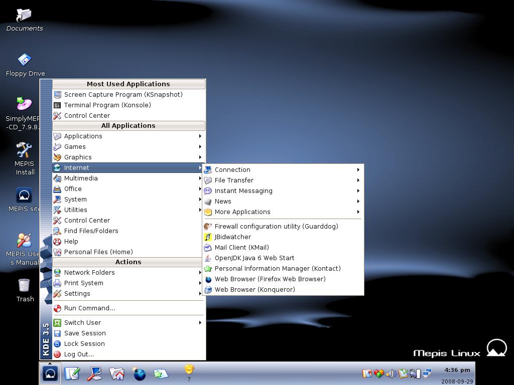Image resolution: width=514 pixels, height=385 pixels.
Task: Launch Firefox from the taskbar globe icon
Action: pos(139,374)
